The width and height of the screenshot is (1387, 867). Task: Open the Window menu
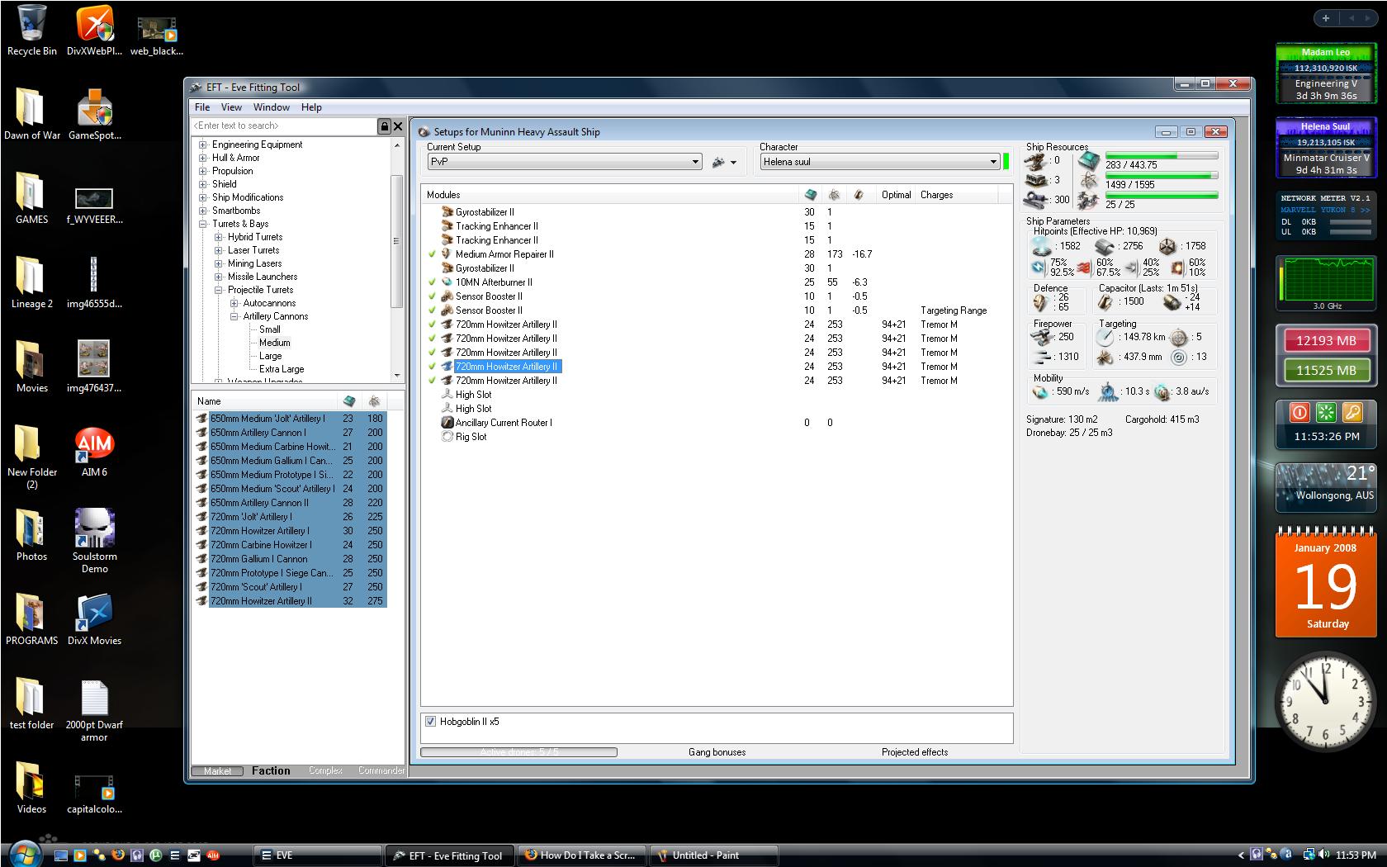(272, 107)
